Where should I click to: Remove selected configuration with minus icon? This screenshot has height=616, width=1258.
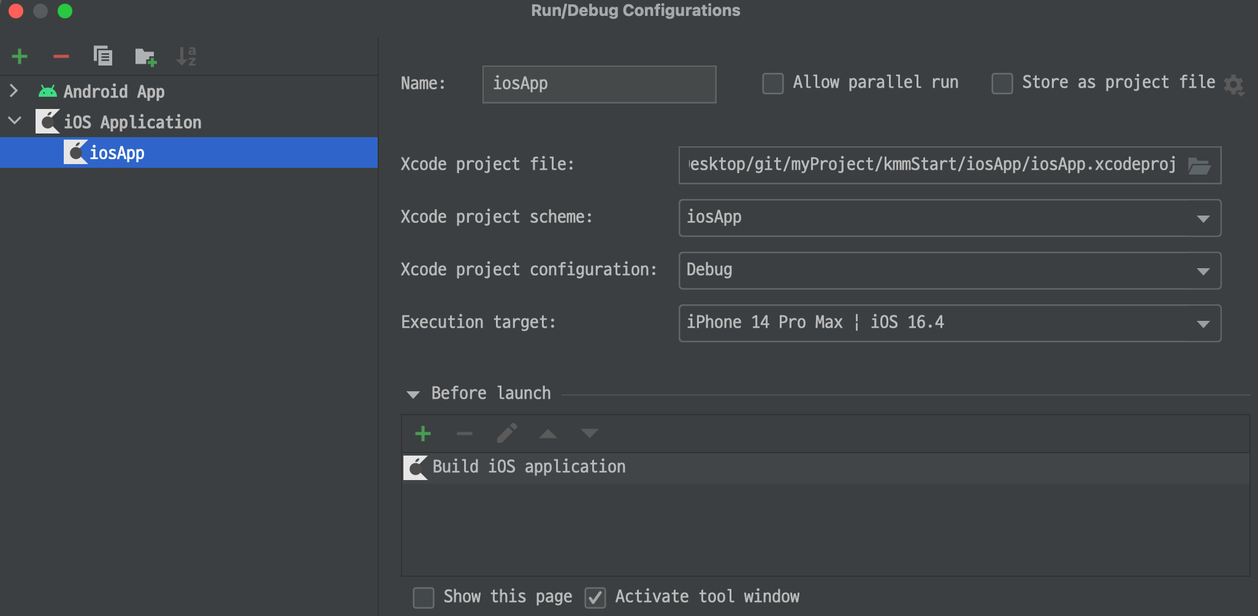pos(61,56)
